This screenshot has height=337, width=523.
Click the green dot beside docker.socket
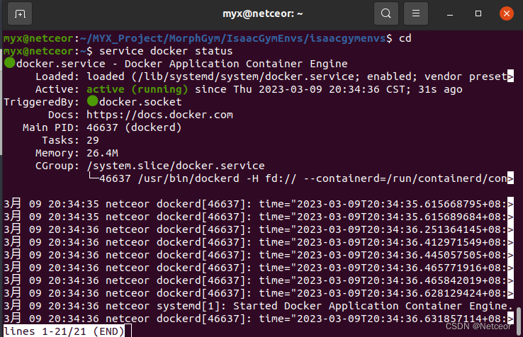click(x=91, y=102)
